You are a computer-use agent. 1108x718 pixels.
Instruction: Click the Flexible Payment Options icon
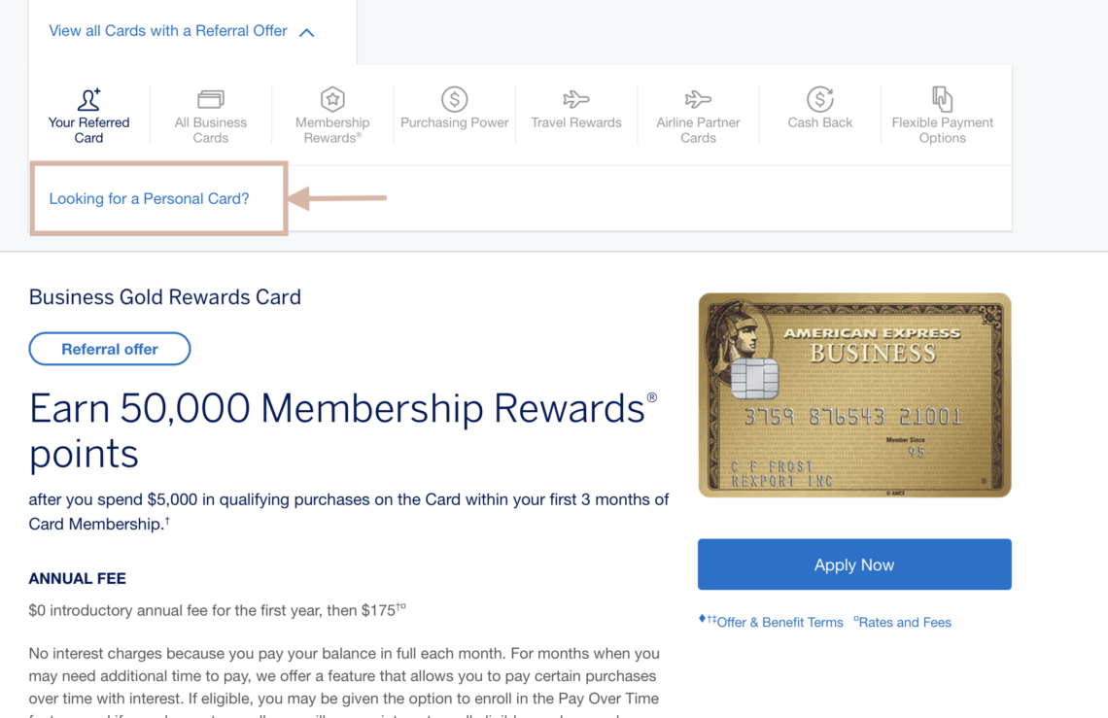click(x=941, y=99)
